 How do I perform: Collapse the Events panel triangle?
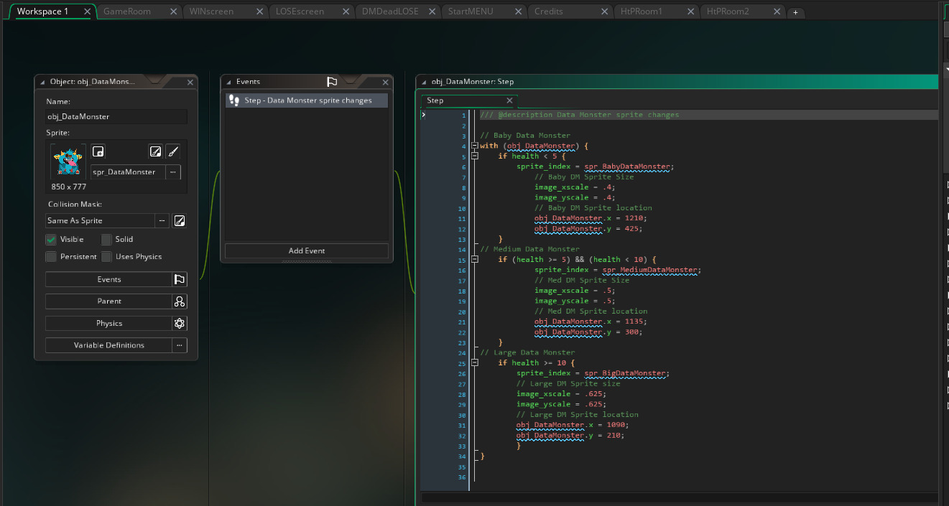(x=229, y=82)
